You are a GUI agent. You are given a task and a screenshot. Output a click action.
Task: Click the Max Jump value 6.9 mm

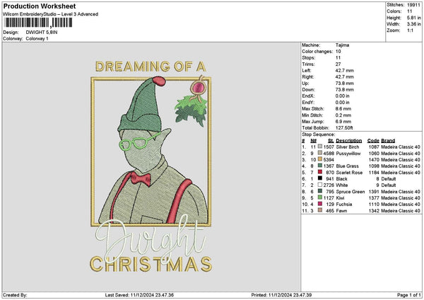click(x=343, y=122)
